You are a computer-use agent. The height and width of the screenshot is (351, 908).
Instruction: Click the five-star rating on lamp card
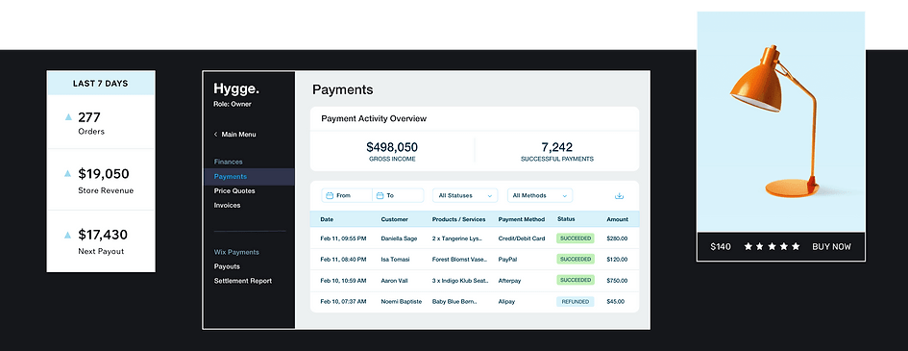pyautogui.click(x=772, y=247)
